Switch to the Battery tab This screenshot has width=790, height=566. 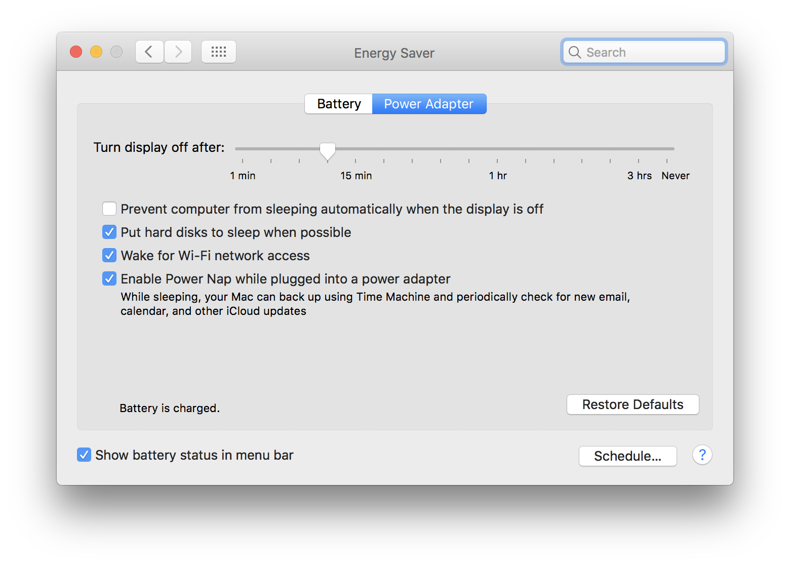tap(339, 104)
